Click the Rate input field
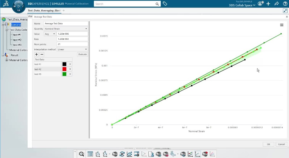This screenshot has width=289, height=158. tap(72, 39)
